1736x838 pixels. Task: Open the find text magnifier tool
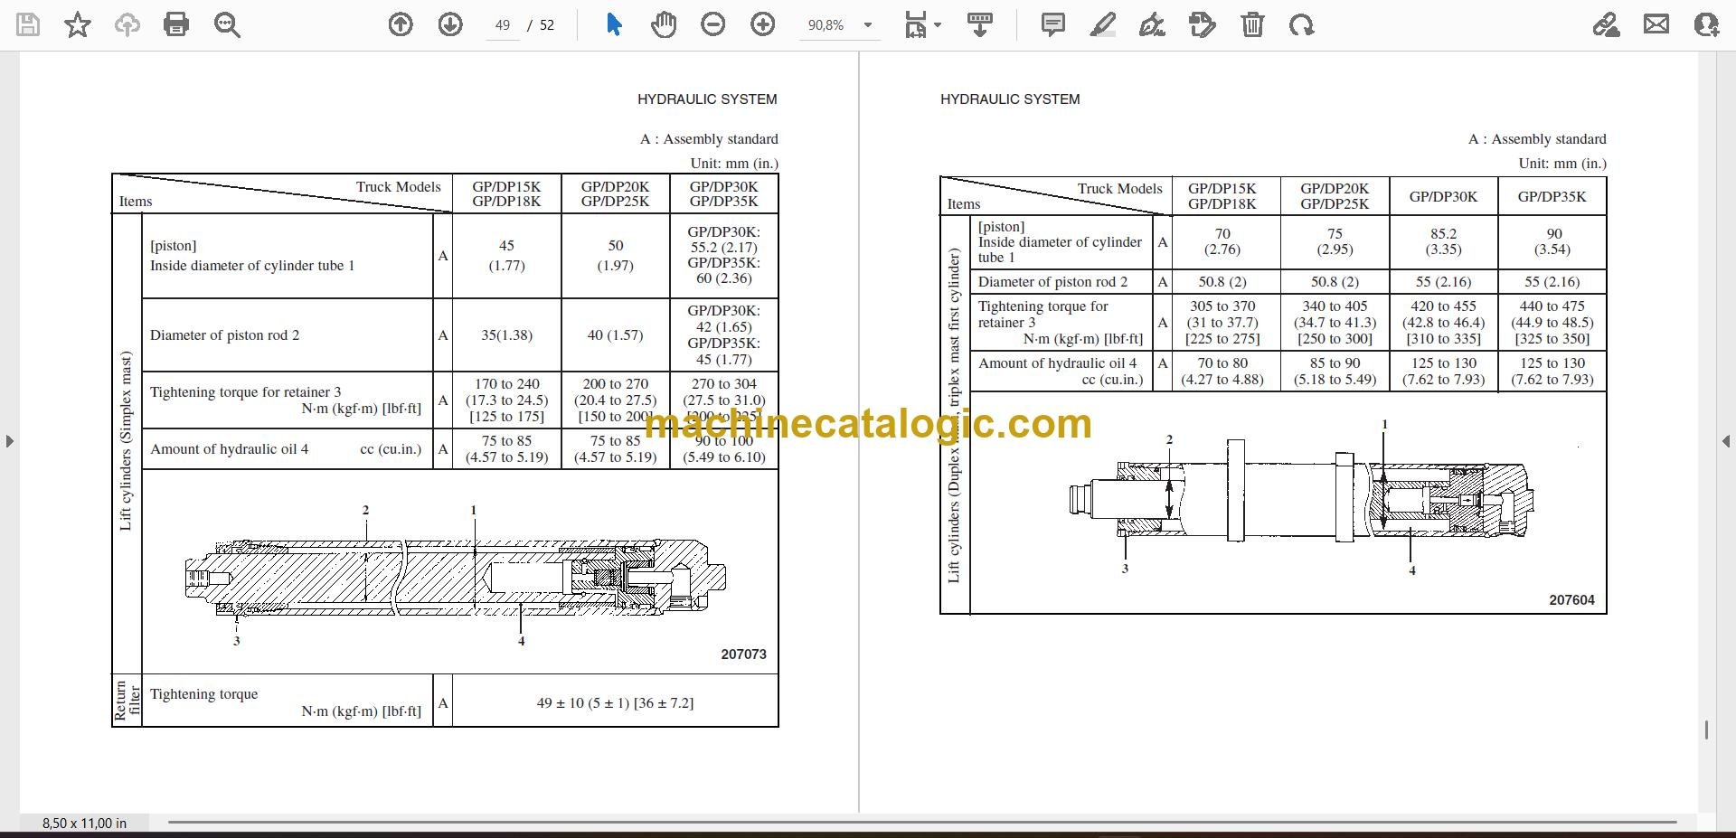tap(227, 24)
